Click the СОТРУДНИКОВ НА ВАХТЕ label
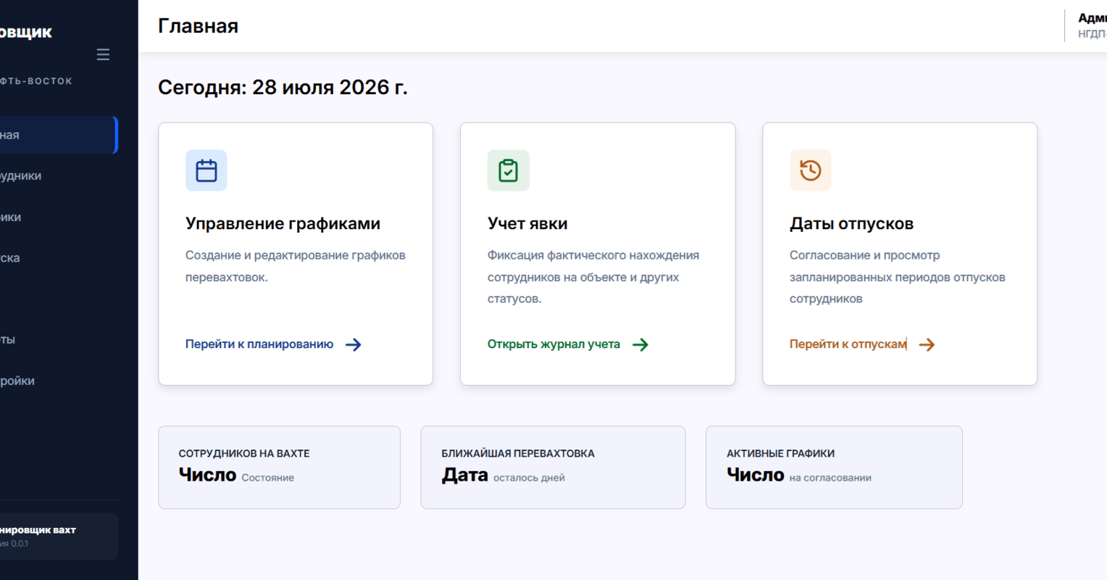Viewport: 1107px width, 580px height. pos(244,453)
